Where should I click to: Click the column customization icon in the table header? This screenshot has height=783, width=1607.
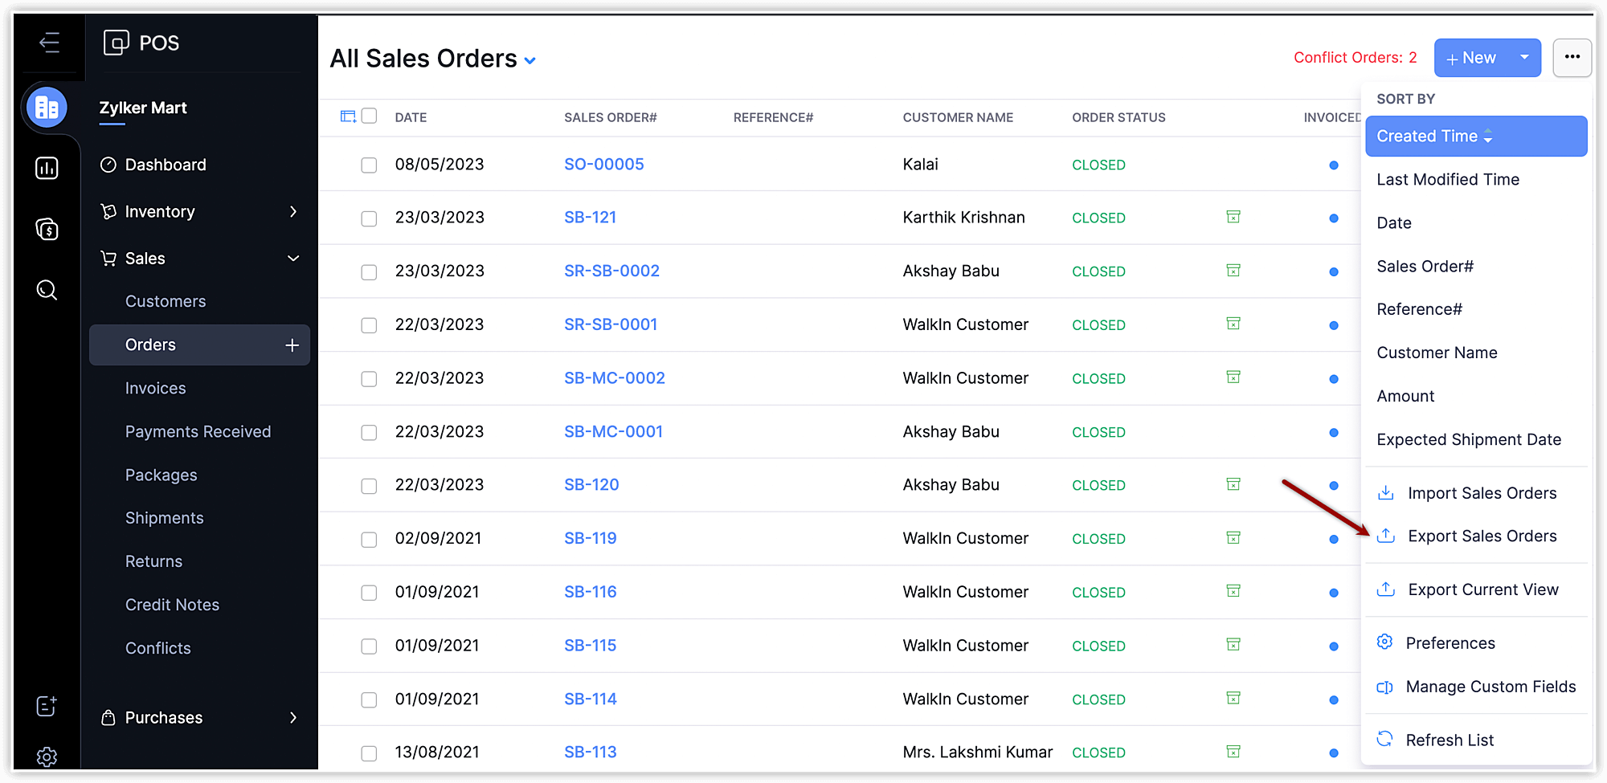(348, 116)
